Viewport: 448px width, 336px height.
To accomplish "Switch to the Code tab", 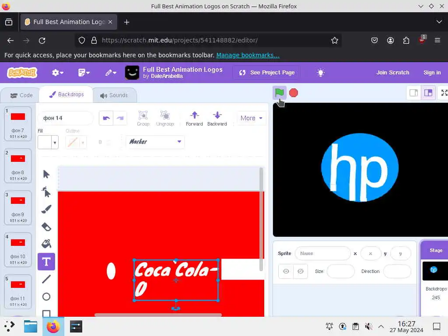I will pos(21,95).
